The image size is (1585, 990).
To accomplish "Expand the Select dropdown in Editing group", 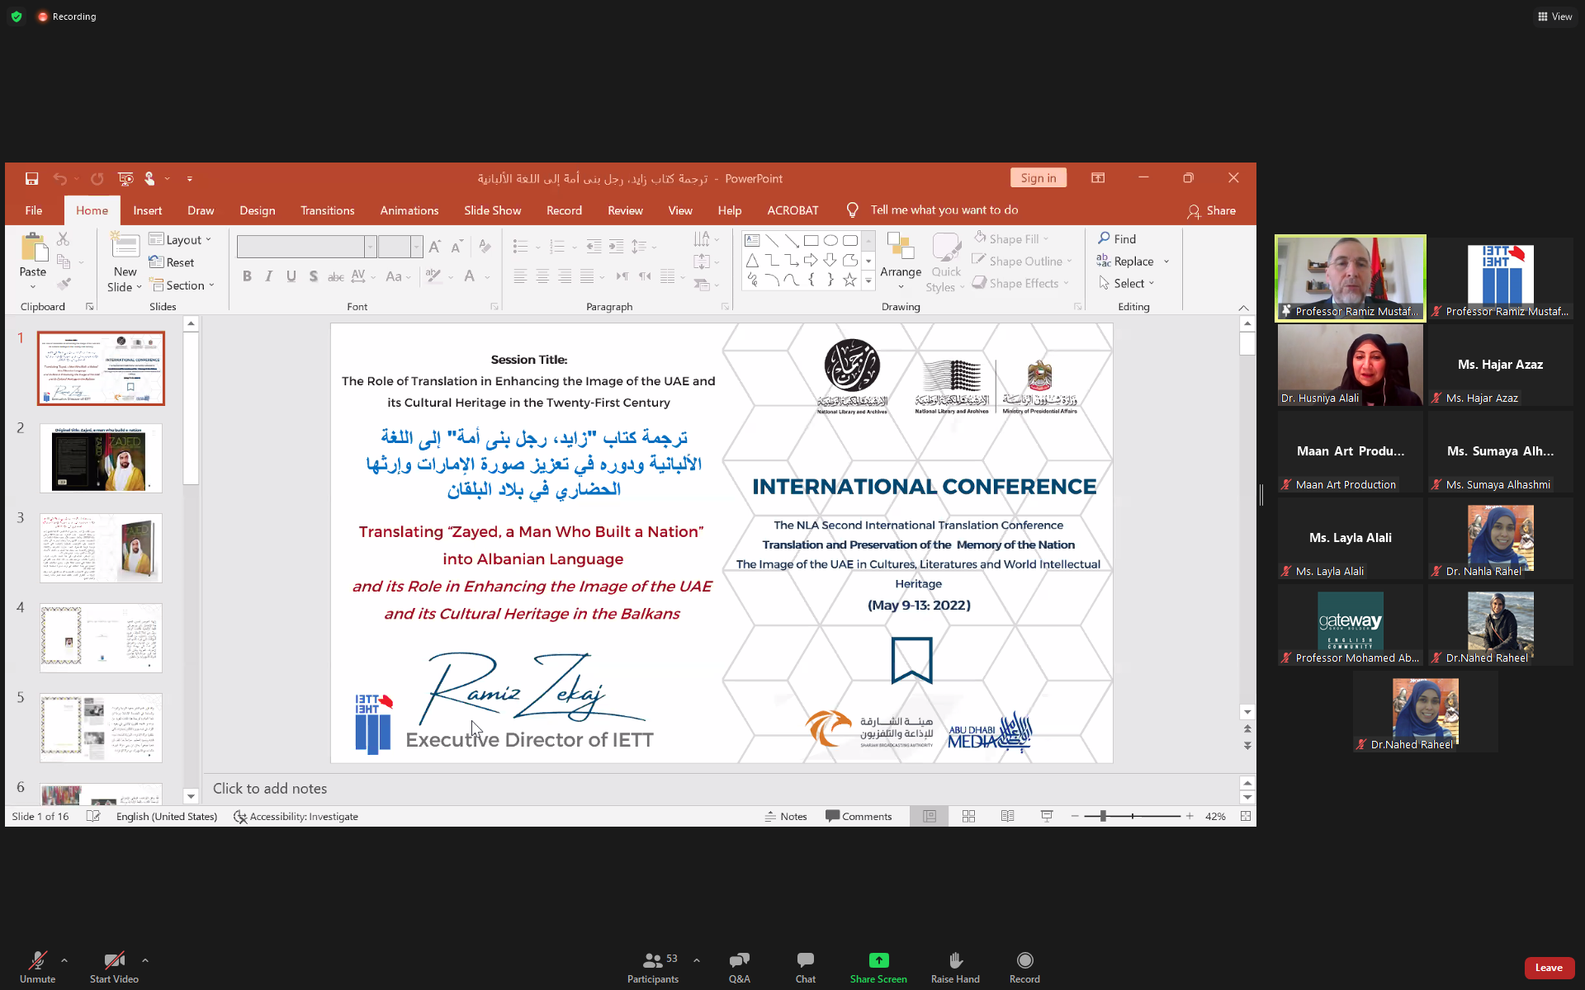I will [1128, 283].
